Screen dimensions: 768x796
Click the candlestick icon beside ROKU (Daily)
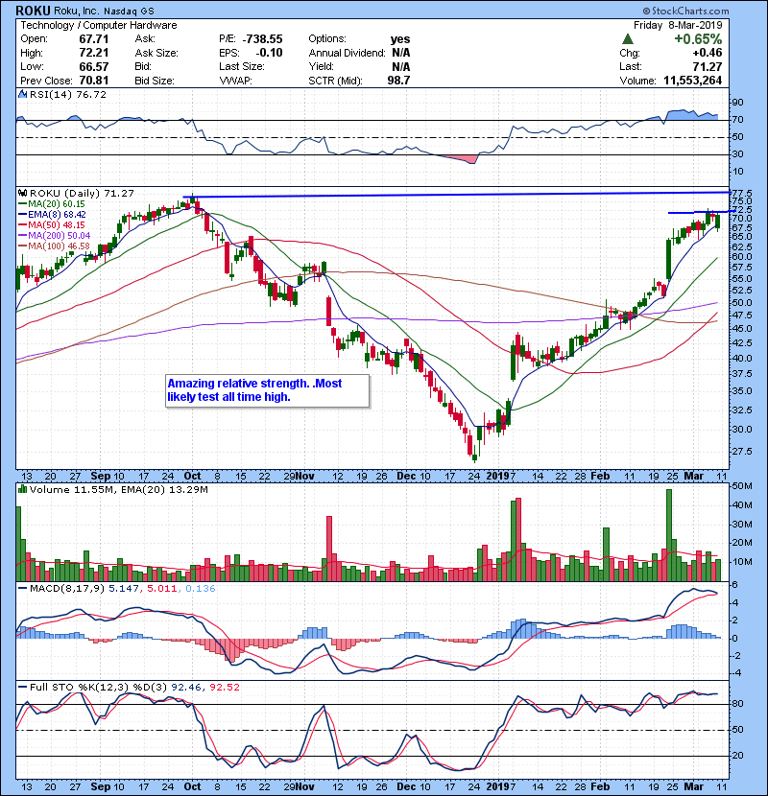tap(23, 193)
